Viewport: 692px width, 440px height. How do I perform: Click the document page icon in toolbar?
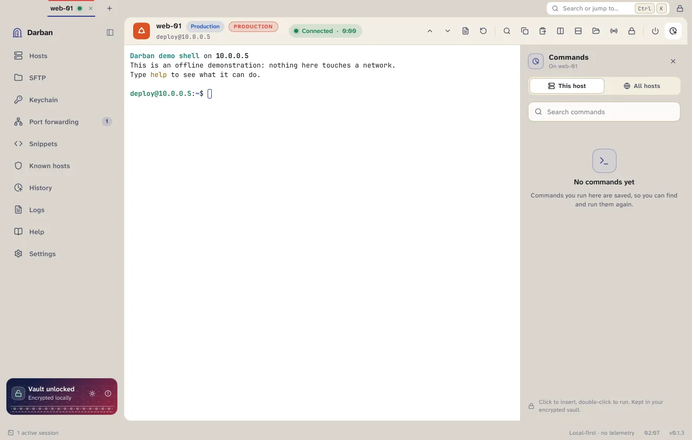click(x=466, y=31)
